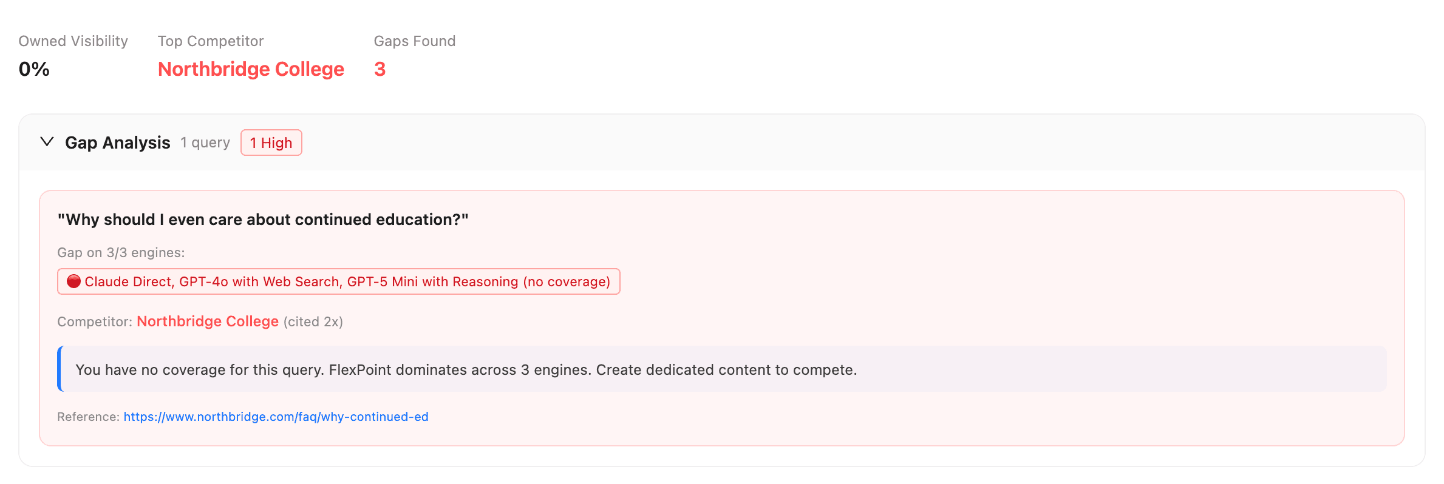Click the Gaps Found count of 3

click(x=380, y=69)
